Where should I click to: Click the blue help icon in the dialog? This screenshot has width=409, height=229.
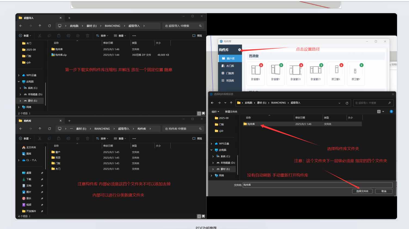click(391, 112)
